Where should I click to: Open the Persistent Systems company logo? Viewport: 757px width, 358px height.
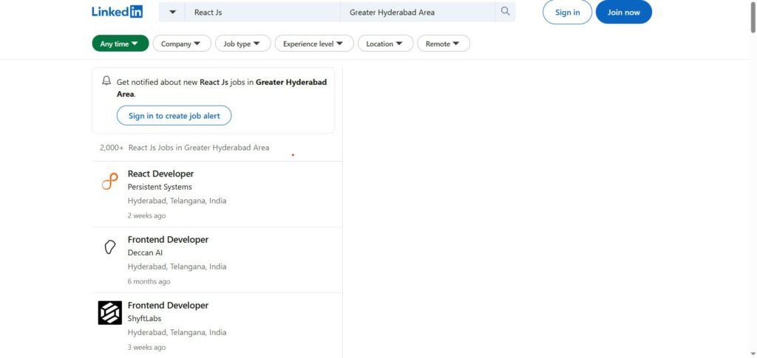[110, 181]
